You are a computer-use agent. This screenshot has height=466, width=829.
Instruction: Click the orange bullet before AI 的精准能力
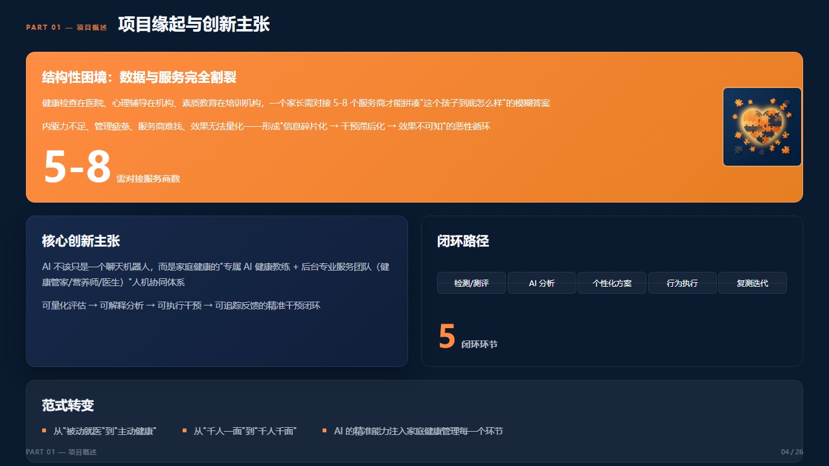324,430
